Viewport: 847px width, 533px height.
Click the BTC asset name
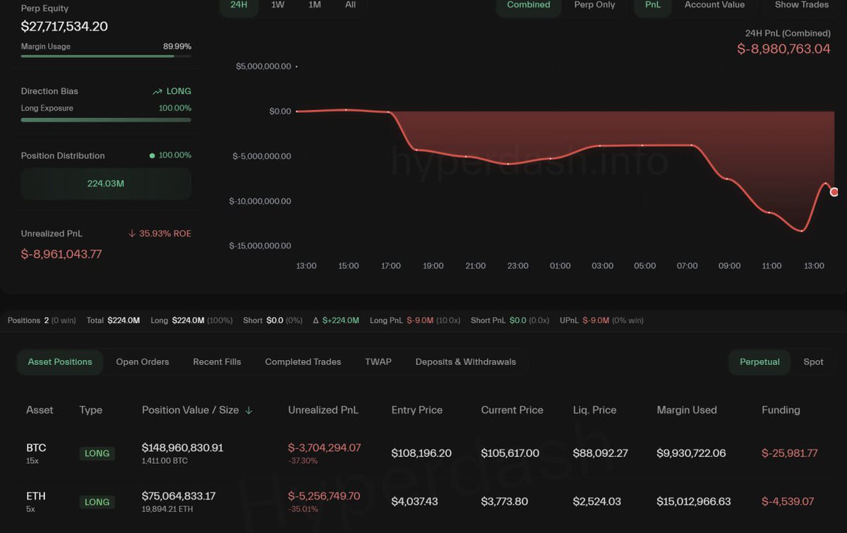point(36,448)
